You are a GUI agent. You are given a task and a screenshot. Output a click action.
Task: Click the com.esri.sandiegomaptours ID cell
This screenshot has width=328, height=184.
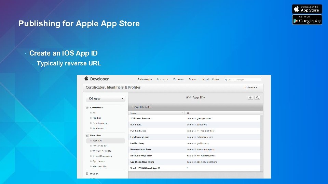[x=202, y=162]
